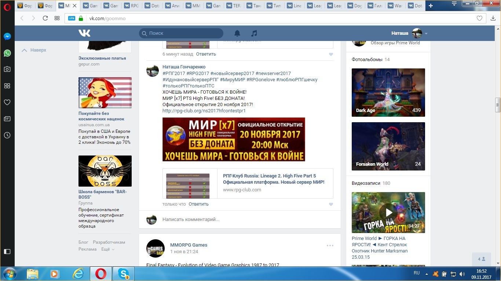
Task: Play the Prime World Горка на ярости video
Action: click(388, 213)
